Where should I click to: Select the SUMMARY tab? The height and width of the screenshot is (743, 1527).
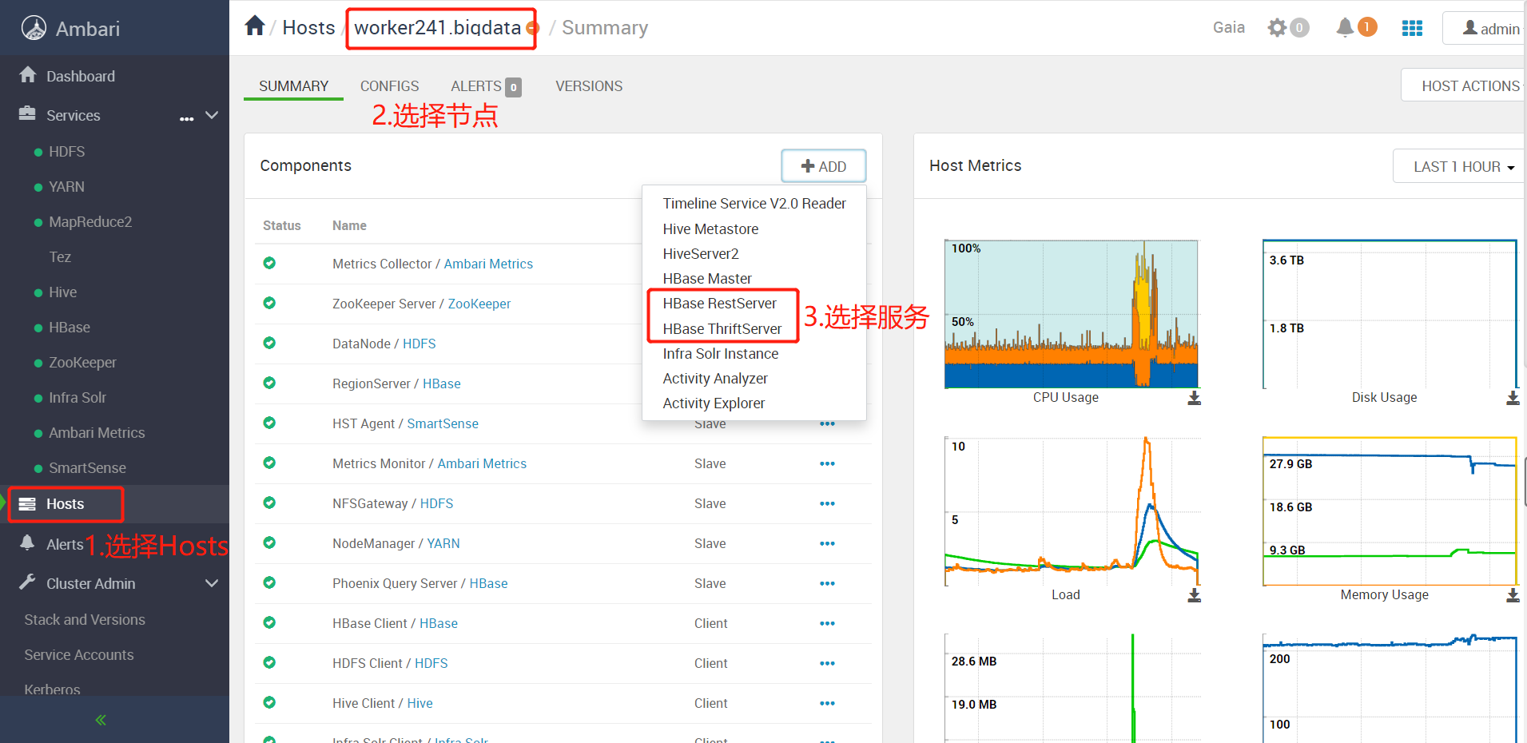(293, 85)
